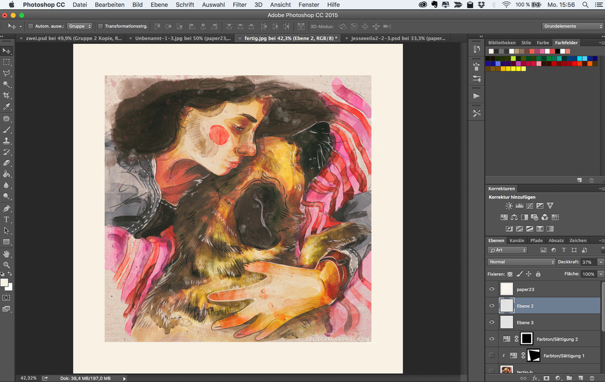This screenshot has height=382, width=605.
Task: Open the Fläche fill slider arrow
Action: [x=601, y=274]
